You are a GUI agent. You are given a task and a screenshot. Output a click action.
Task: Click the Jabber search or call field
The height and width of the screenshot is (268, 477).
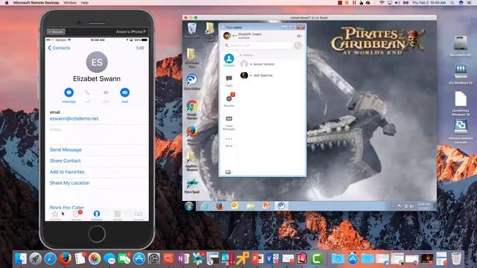258,45
